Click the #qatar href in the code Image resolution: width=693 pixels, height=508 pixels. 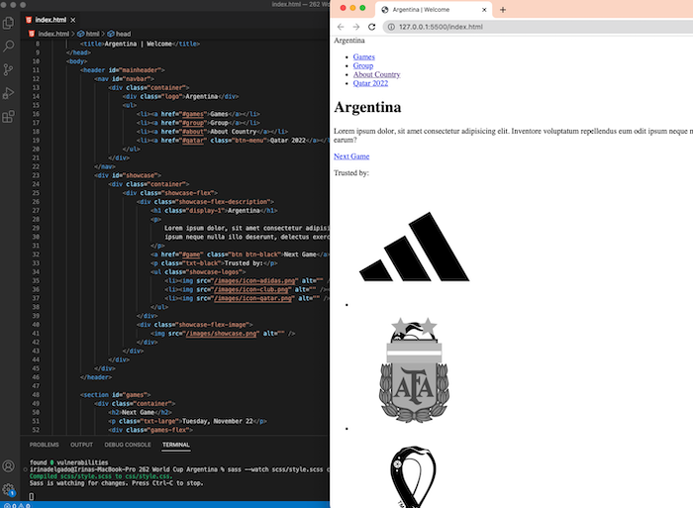point(193,141)
